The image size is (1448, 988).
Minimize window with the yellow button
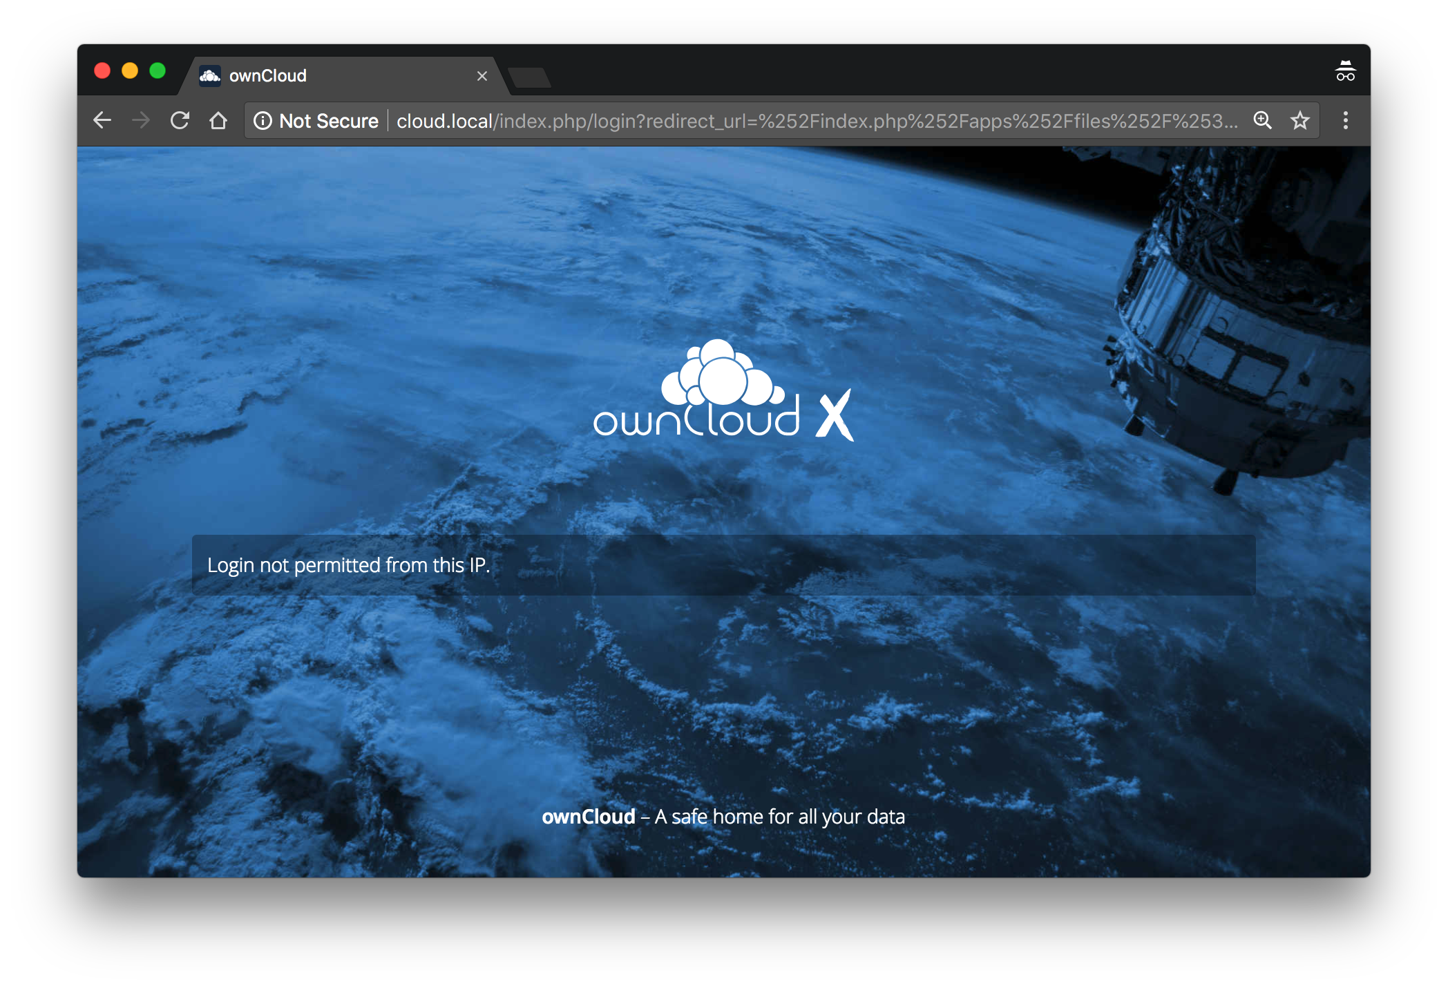click(x=130, y=71)
